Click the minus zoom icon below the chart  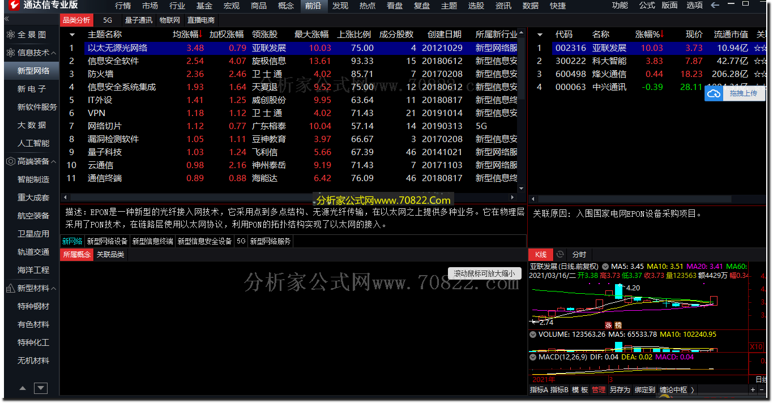pos(762,389)
